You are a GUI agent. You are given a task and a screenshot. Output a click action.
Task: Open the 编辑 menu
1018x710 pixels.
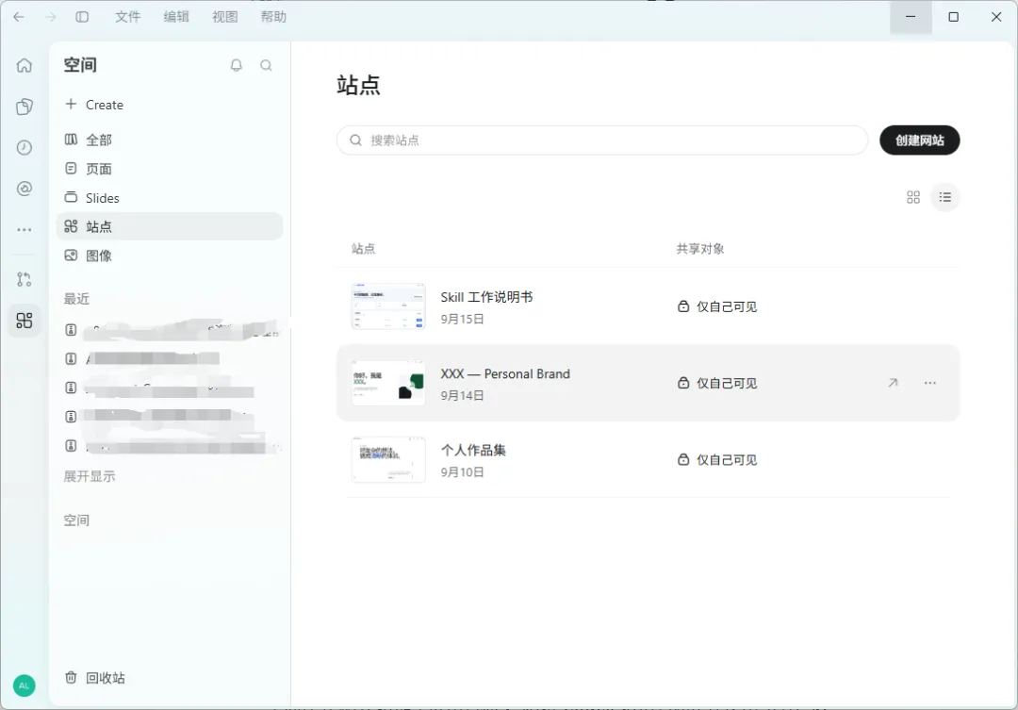[176, 17]
